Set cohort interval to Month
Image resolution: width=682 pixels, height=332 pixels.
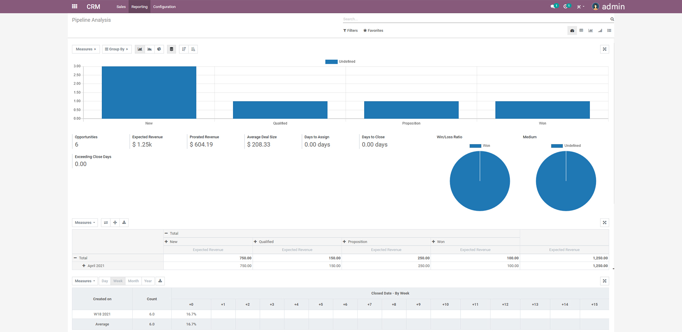tap(133, 281)
